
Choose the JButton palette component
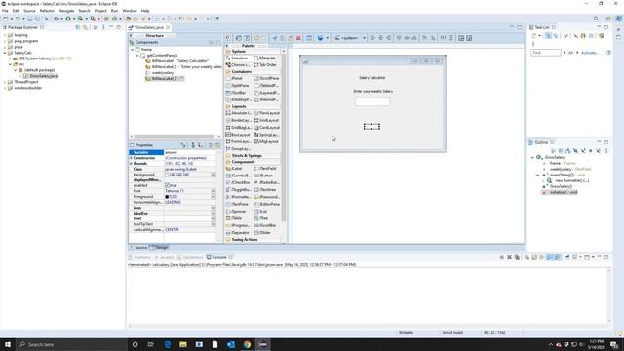click(x=265, y=175)
